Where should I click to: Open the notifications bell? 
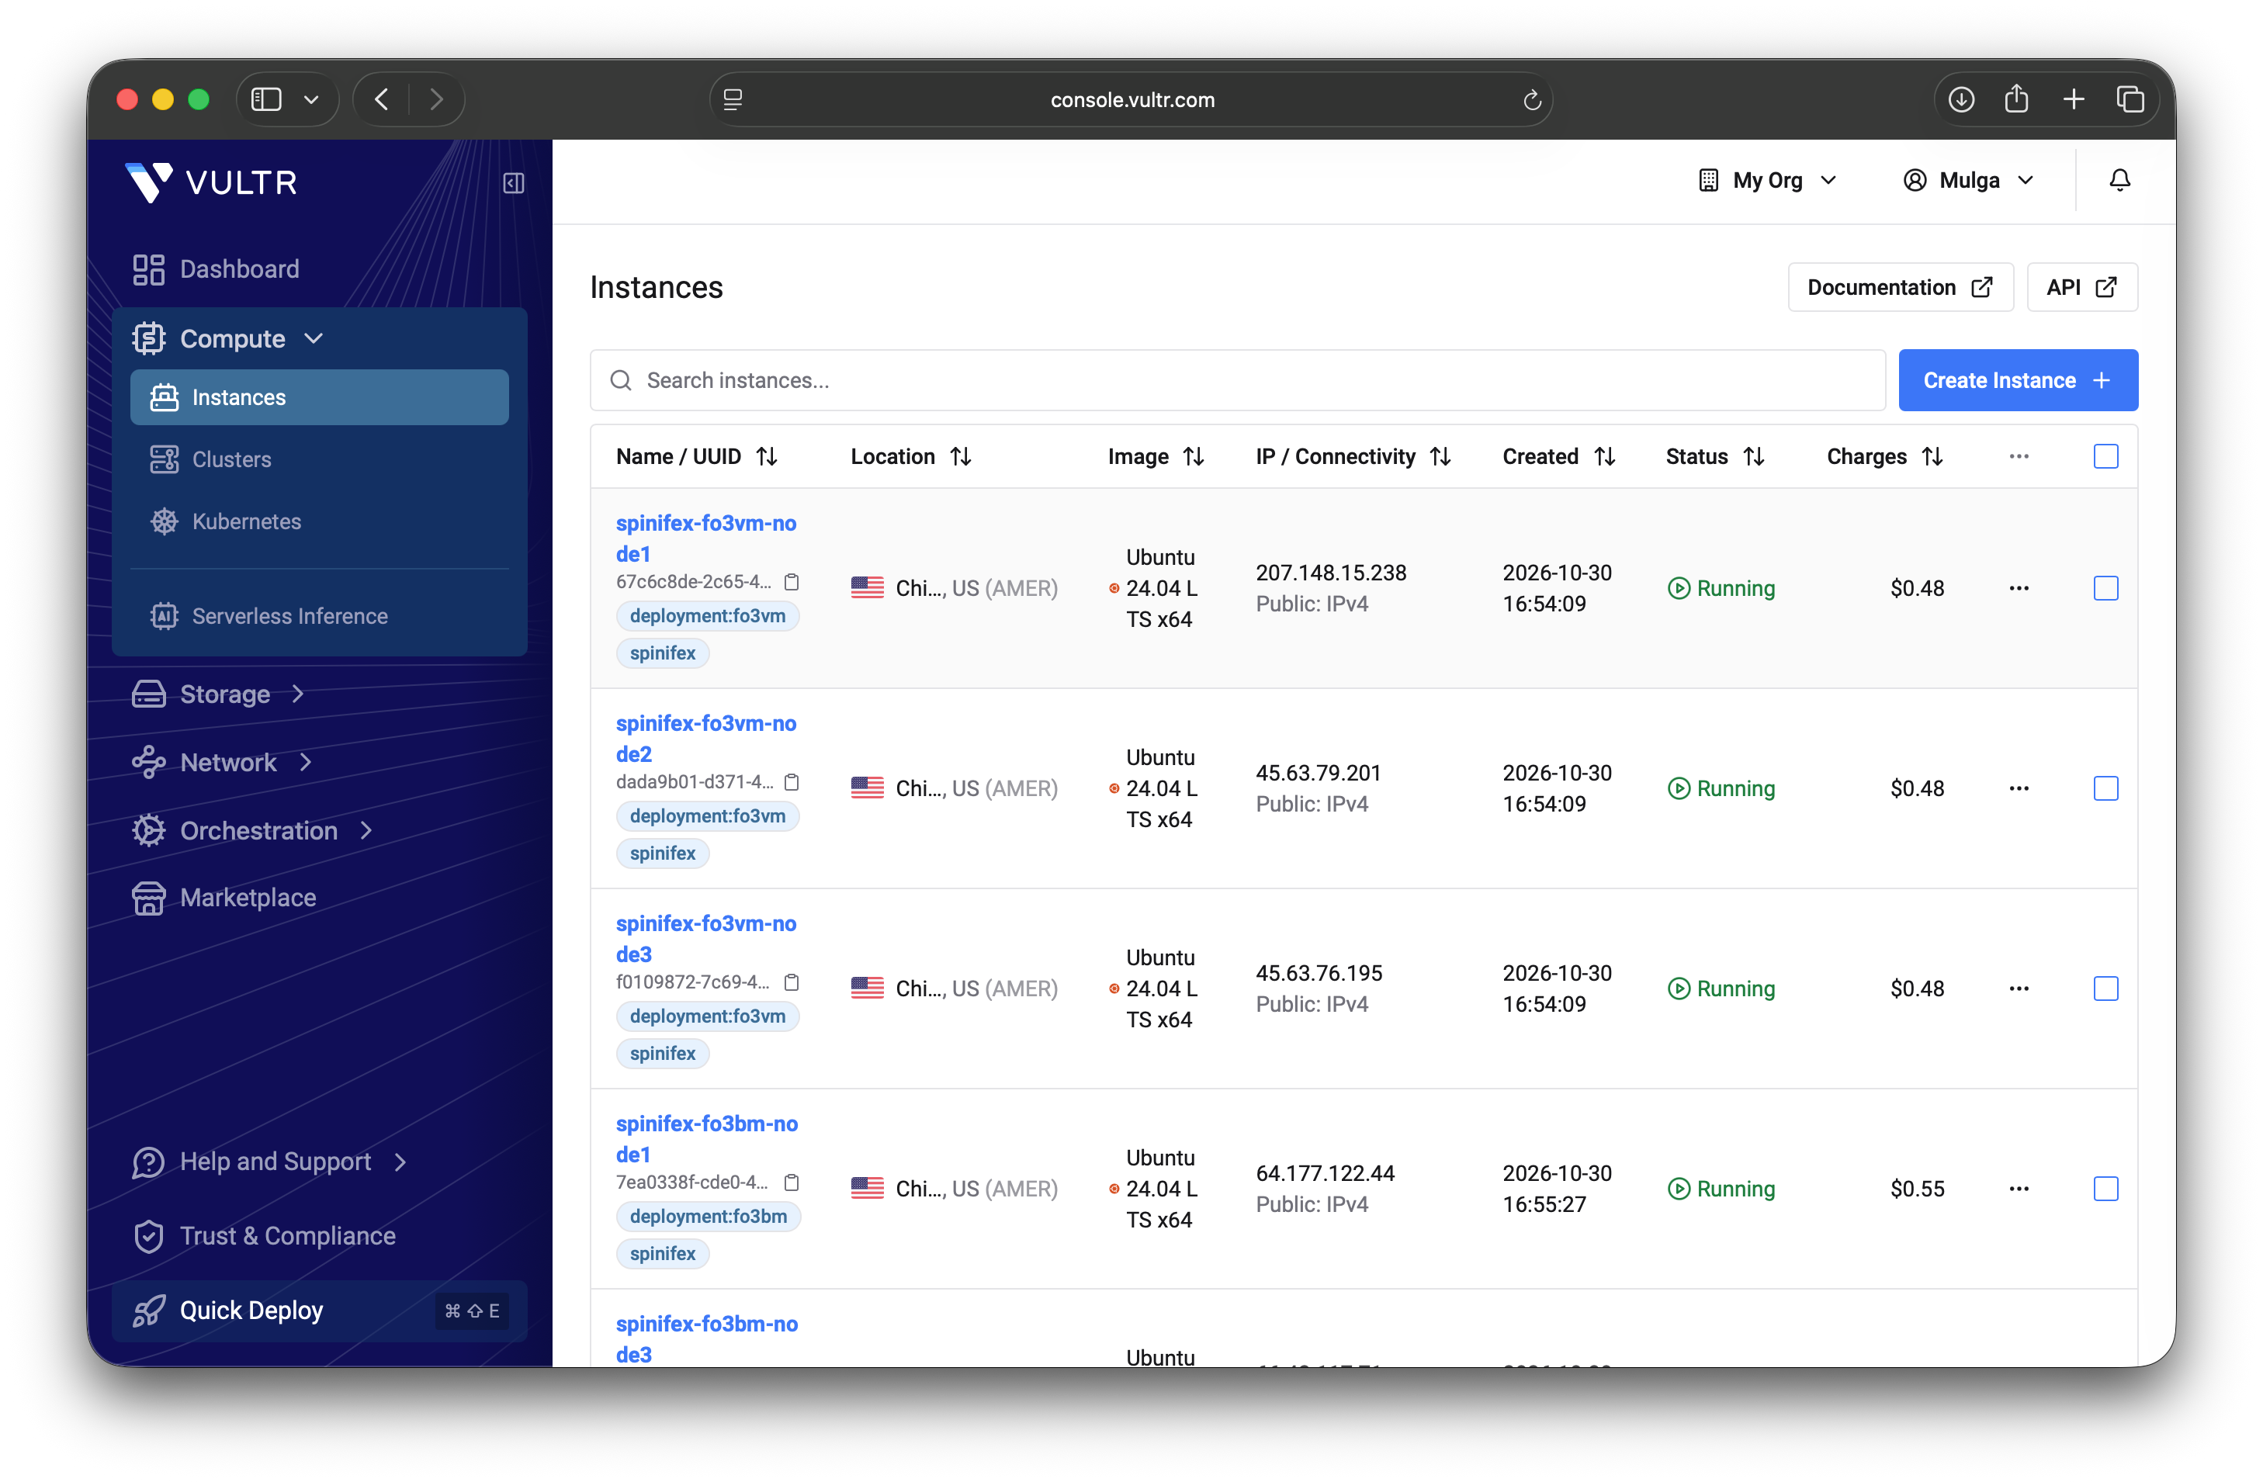coord(2119,180)
